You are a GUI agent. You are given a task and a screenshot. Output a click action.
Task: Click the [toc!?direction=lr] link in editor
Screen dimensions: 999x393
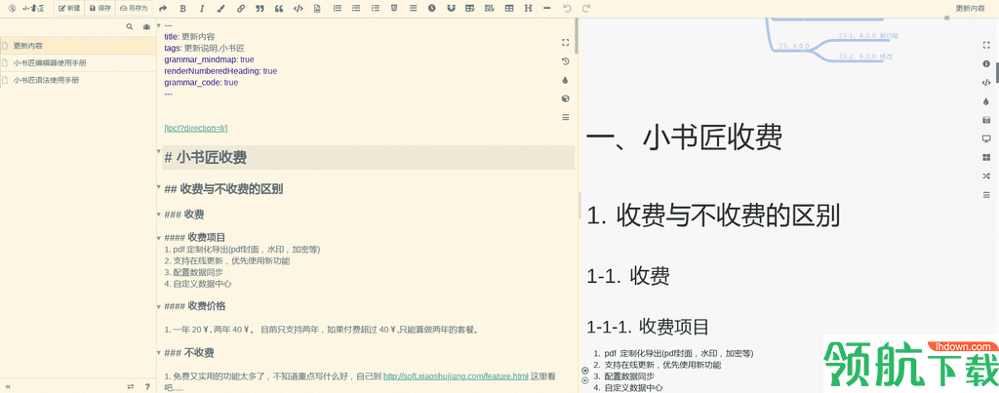tap(195, 128)
